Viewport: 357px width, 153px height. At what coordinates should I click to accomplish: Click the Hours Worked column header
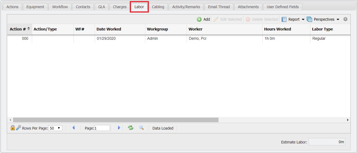278,29
